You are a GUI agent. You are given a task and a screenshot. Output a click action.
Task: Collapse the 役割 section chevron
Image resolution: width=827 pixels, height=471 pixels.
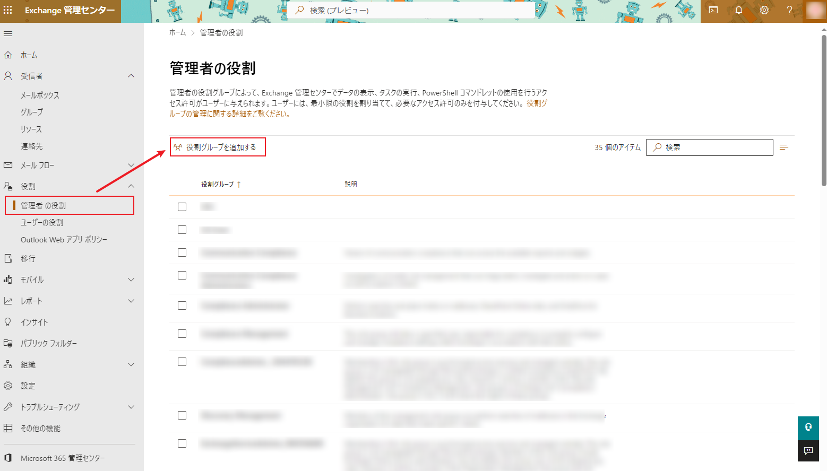(x=131, y=186)
